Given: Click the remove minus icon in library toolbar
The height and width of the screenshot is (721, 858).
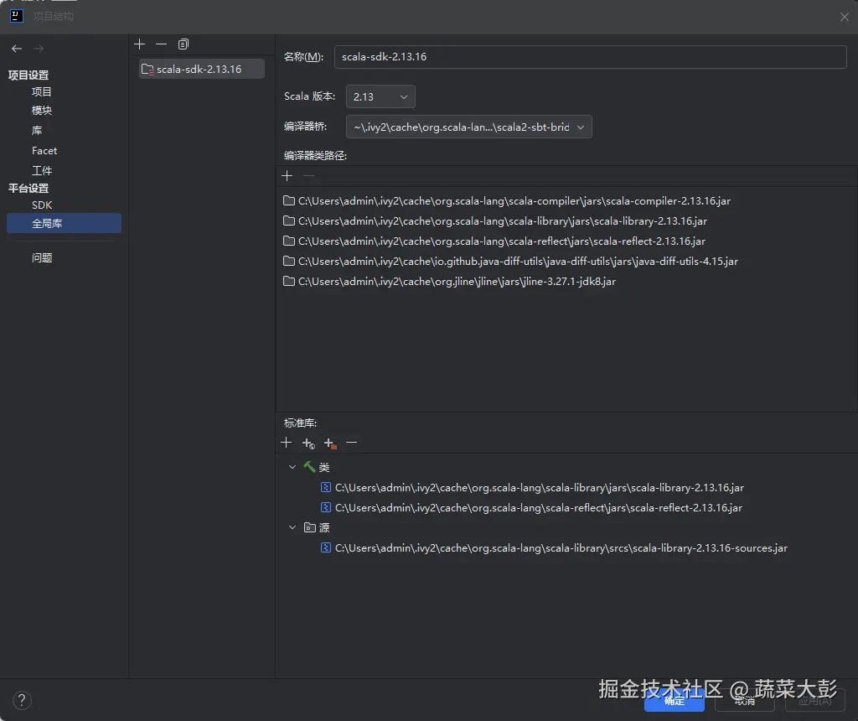Looking at the screenshot, I should pyautogui.click(x=161, y=44).
